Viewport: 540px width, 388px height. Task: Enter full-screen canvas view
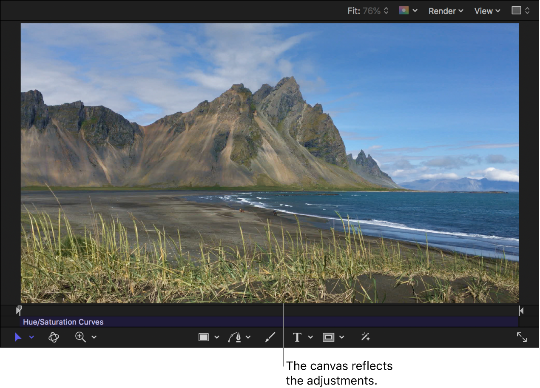coord(522,337)
